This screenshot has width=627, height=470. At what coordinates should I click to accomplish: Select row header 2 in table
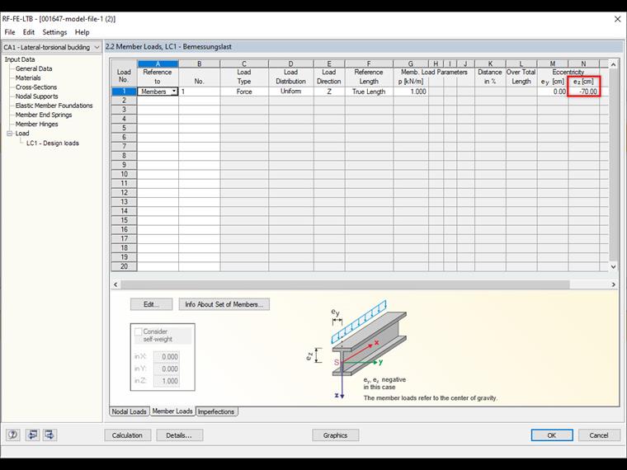124,101
